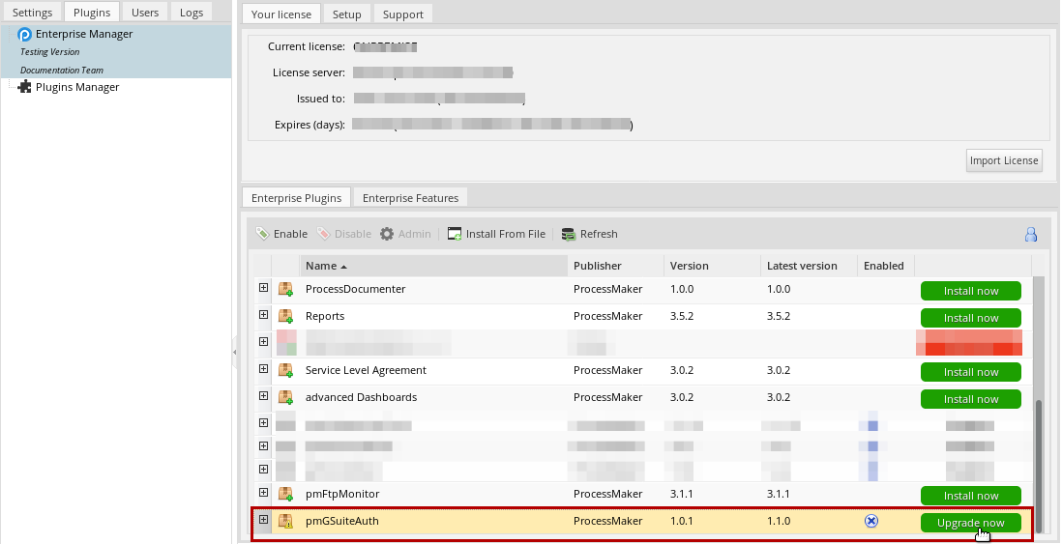
Task: Expand the ProcessDocumenter plugin row
Action: click(263, 288)
